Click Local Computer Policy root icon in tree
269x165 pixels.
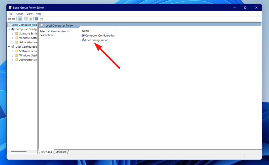tap(9, 25)
